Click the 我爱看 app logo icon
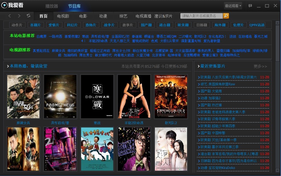This screenshot has height=176, width=281. click(x=4, y=5)
